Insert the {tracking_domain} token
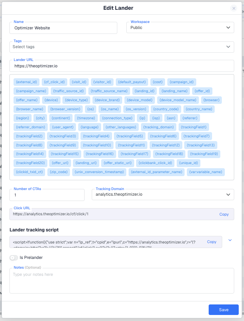Screen dimensions: 244x321 pos(159,127)
